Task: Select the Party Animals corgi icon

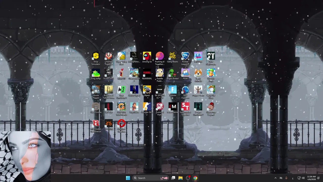Action: (198, 76)
